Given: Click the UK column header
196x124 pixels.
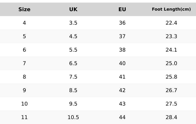Looking at the screenshot, I should point(73,9).
